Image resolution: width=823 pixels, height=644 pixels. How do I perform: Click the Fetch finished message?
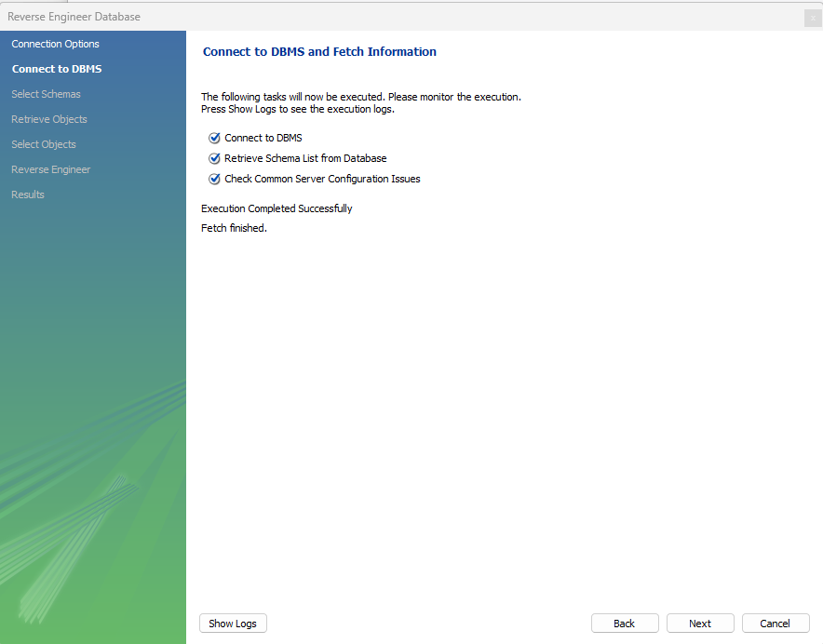point(234,228)
